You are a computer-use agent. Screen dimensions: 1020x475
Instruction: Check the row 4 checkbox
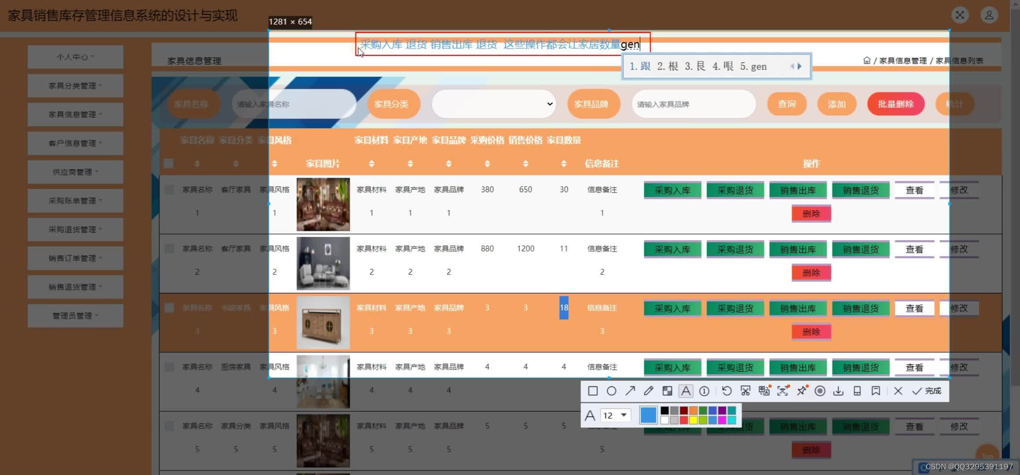[169, 367]
